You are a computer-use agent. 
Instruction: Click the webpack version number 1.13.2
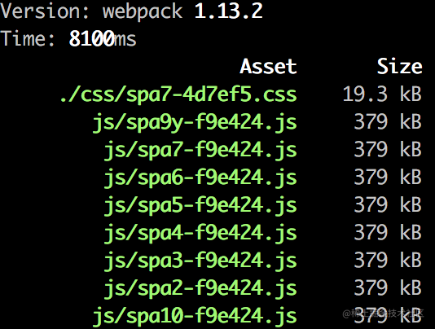(228, 11)
